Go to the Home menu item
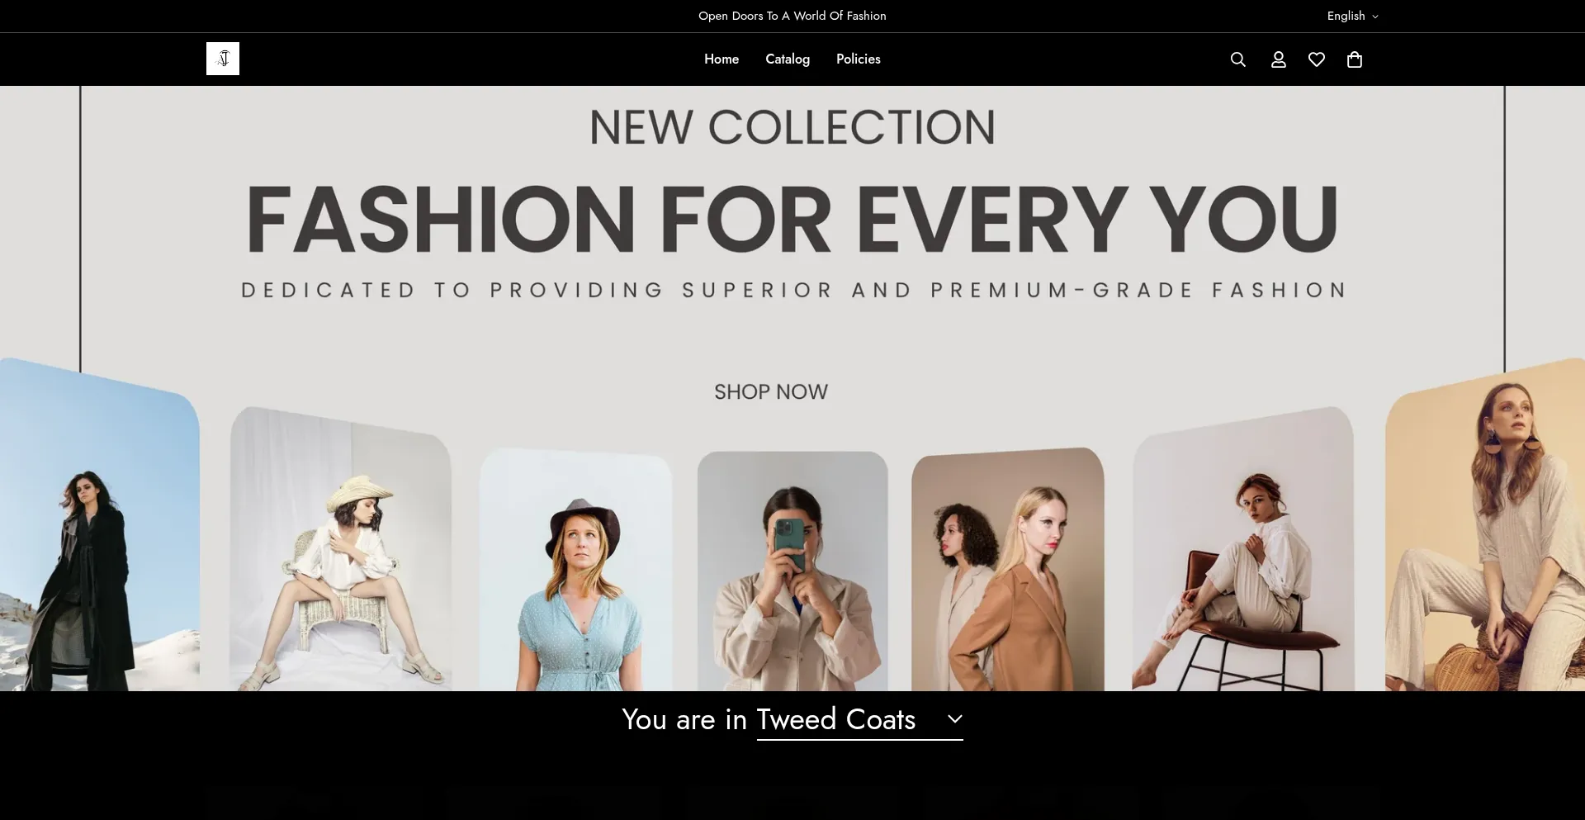The image size is (1585, 820). [722, 59]
